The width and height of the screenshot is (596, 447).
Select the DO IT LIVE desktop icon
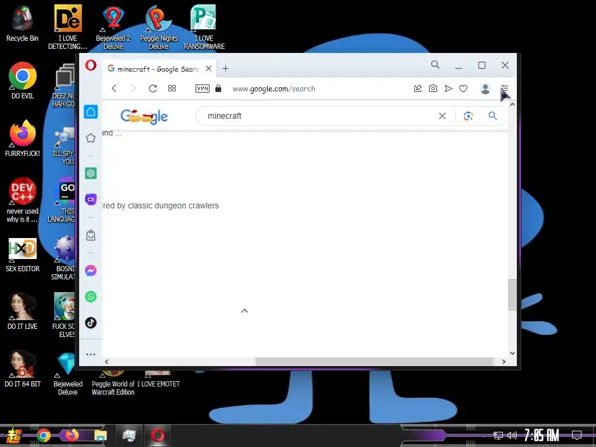tap(23, 311)
